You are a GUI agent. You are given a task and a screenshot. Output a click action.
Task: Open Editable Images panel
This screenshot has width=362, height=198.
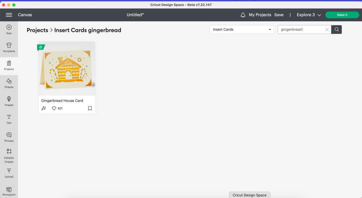9,155
